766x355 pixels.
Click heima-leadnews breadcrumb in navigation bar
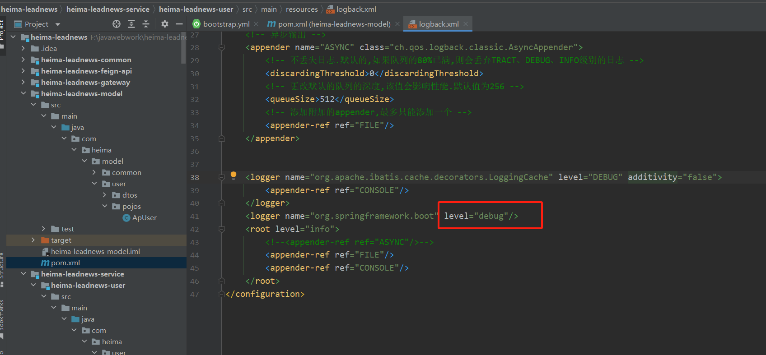coord(29,9)
